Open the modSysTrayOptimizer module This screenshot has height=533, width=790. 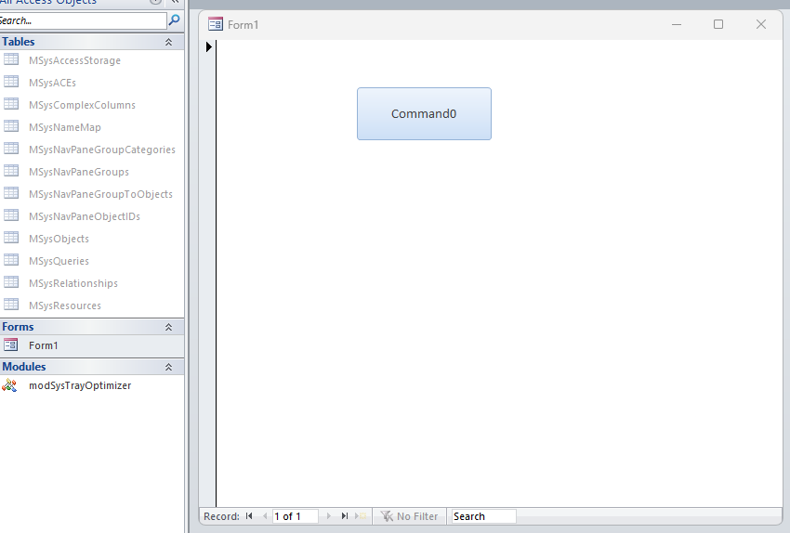[79, 385]
